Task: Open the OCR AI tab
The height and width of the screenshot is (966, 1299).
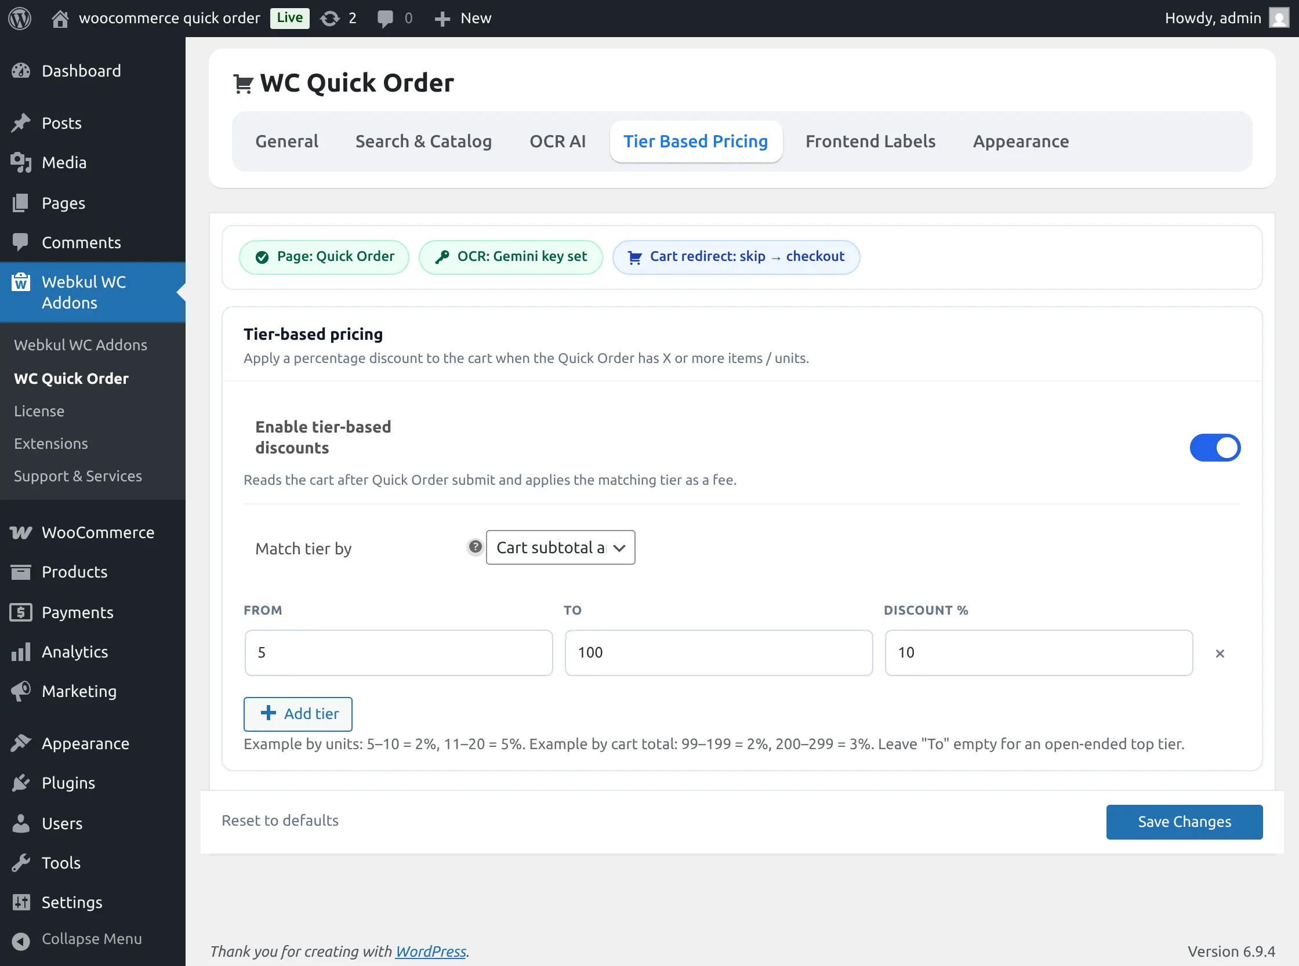Action: click(x=557, y=141)
